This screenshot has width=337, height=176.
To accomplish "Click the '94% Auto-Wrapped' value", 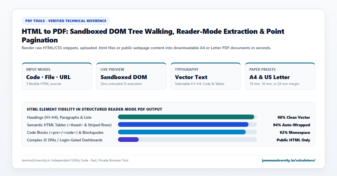I will click(x=292, y=125).
